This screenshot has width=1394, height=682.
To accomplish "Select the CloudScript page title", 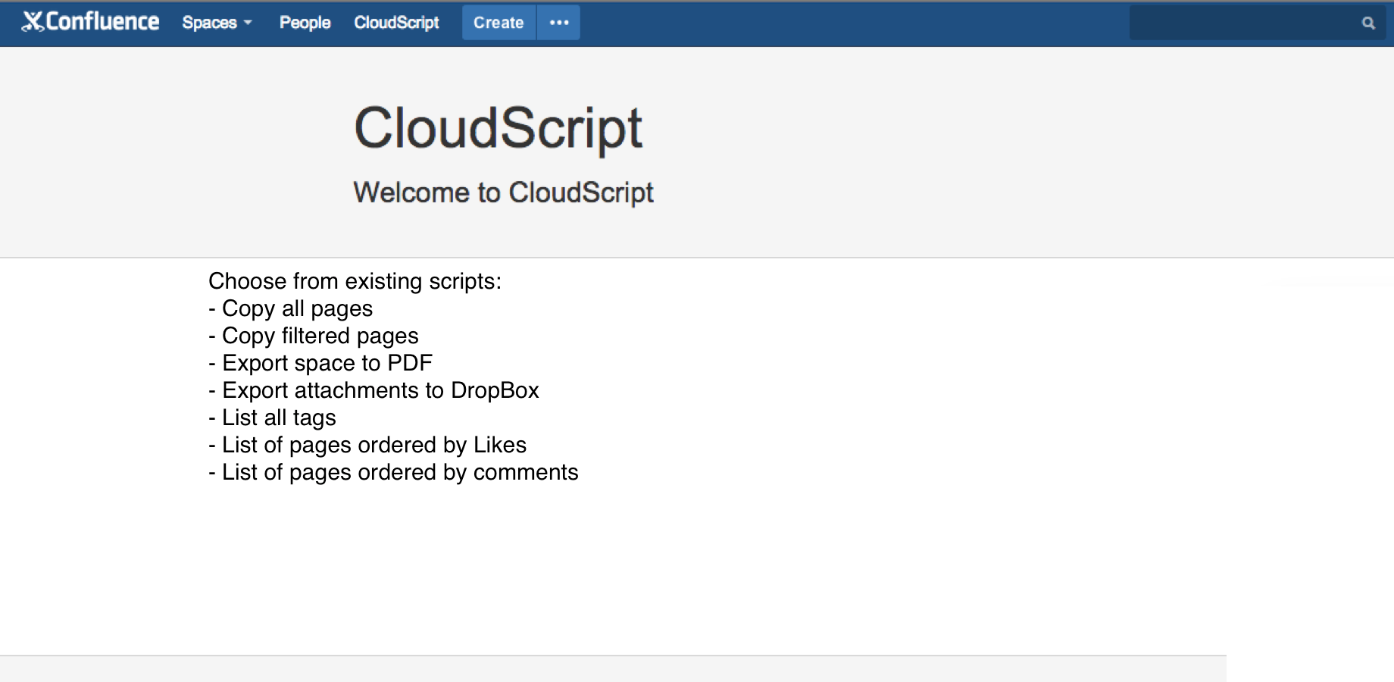I will 499,128.
